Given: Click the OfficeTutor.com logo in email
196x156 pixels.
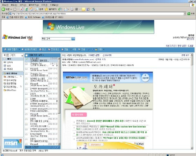Looking at the screenshot, I should point(76,78).
